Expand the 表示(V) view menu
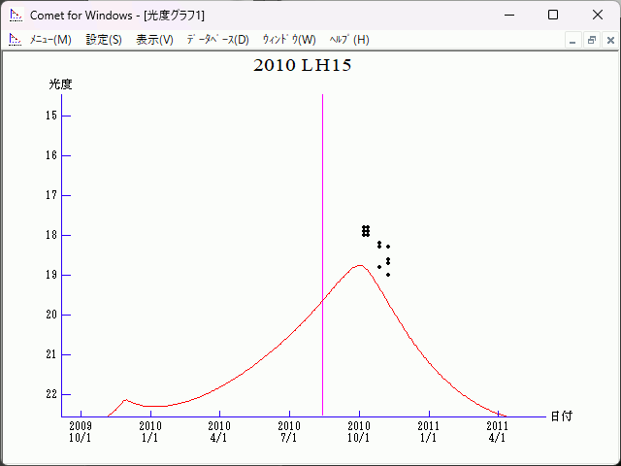The height and width of the screenshot is (466, 621). point(154,40)
